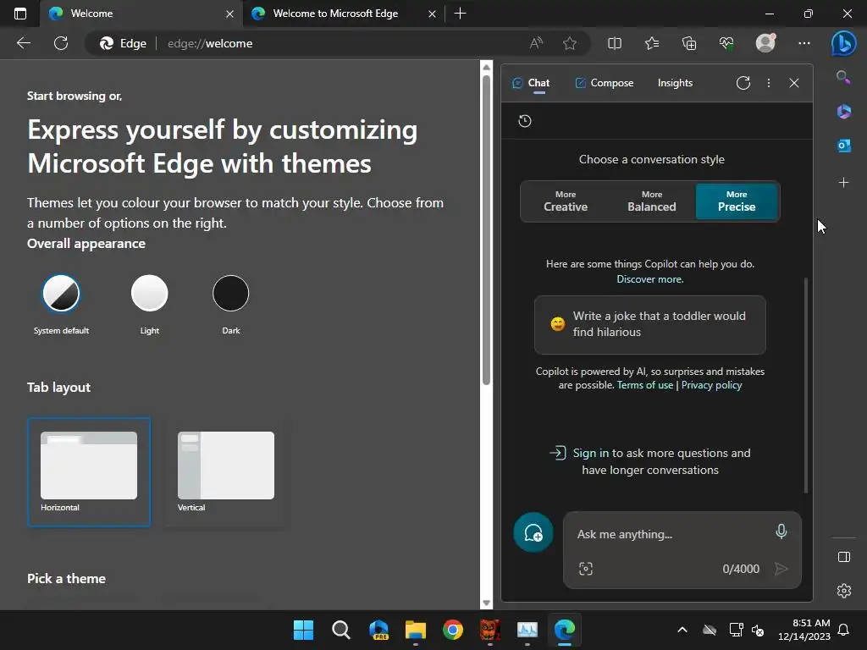This screenshot has height=650, width=867.
Task: Select More Precise conversation style
Action: pyautogui.click(x=737, y=201)
